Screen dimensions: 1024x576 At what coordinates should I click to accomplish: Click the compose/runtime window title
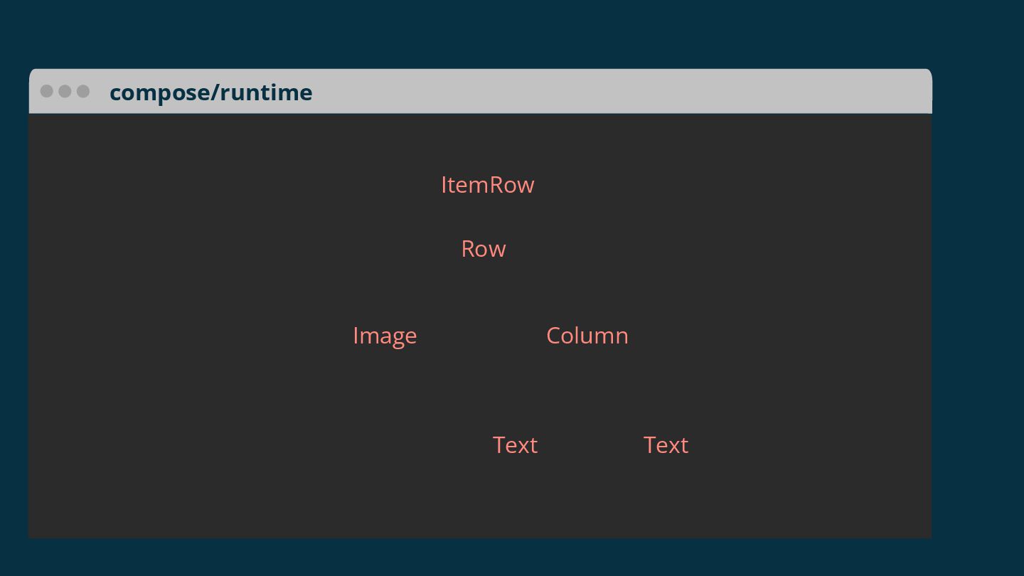(x=210, y=92)
